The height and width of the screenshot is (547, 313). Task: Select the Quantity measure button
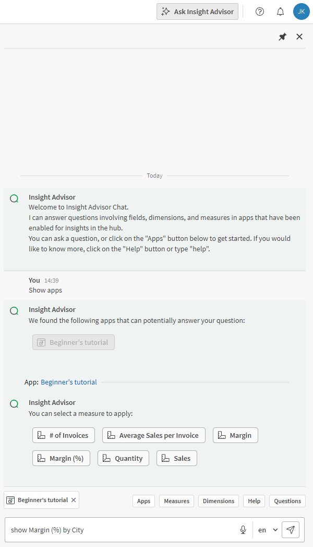click(x=123, y=458)
